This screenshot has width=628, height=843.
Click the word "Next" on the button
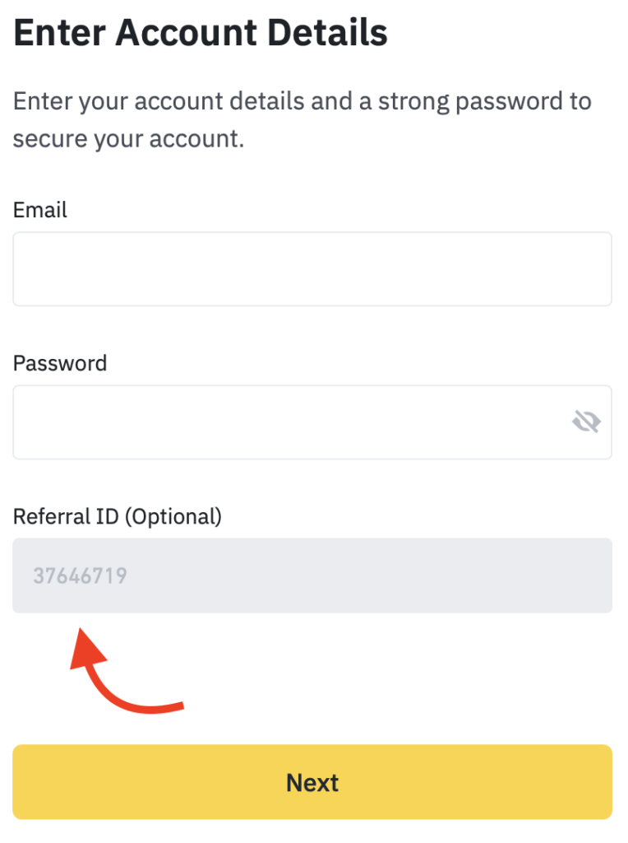312,782
